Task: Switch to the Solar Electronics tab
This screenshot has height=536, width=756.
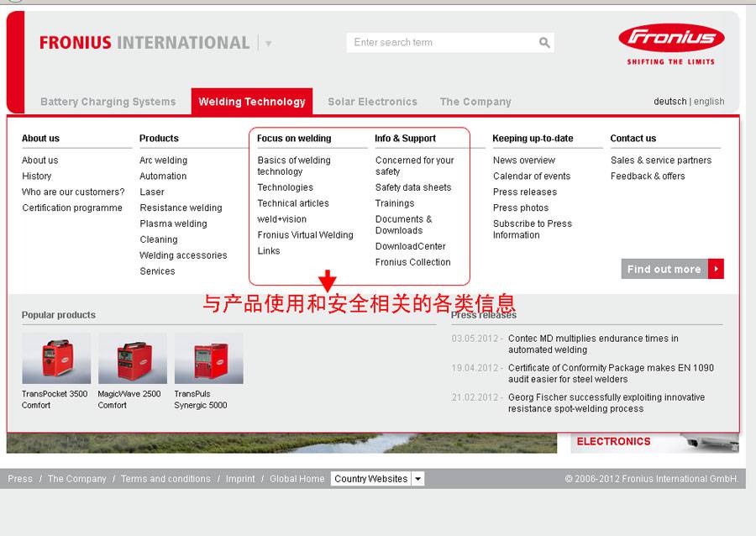Action: coord(372,101)
